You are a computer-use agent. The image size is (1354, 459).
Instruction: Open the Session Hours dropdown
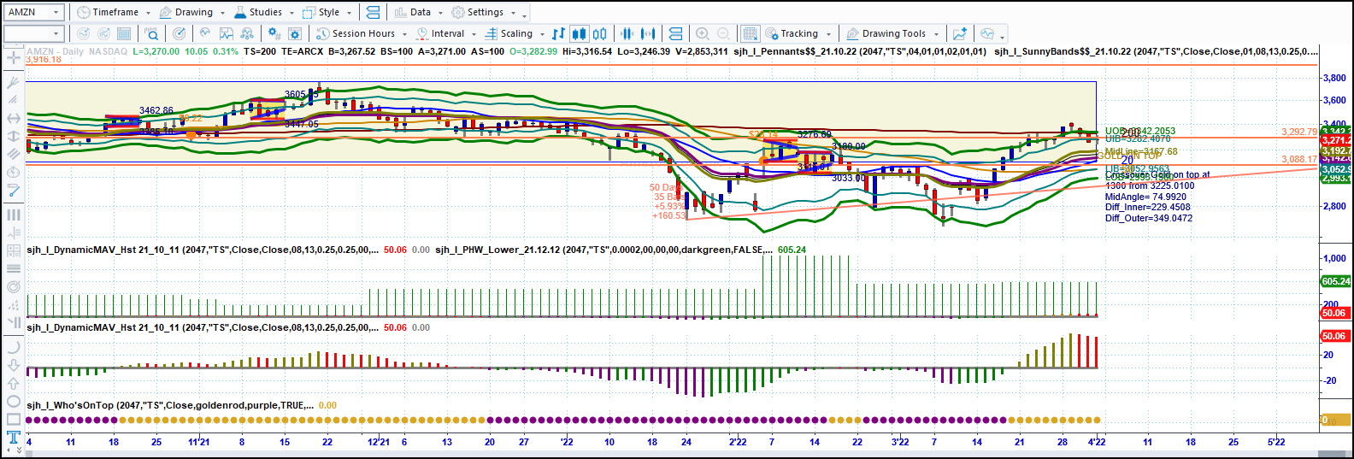click(362, 33)
